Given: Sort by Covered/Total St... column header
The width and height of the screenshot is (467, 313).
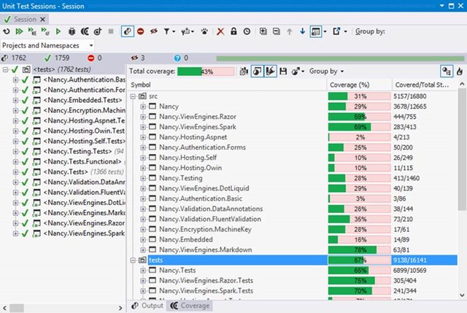Looking at the screenshot, I should pos(425,85).
